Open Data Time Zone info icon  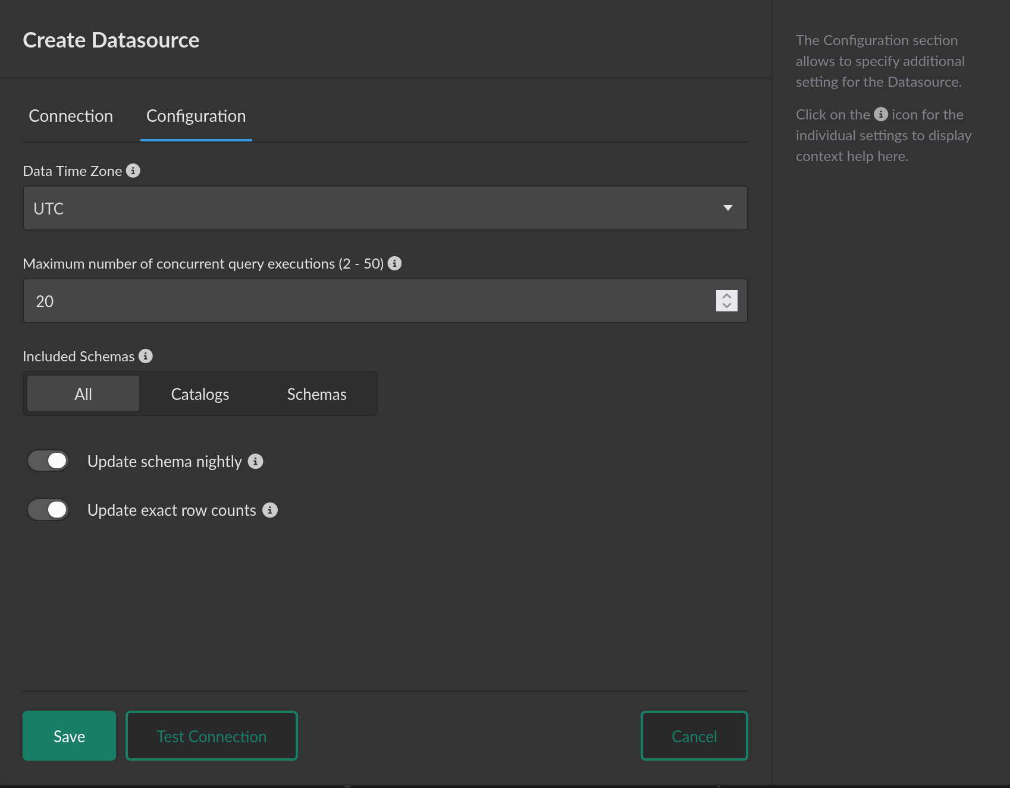coord(133,171)
